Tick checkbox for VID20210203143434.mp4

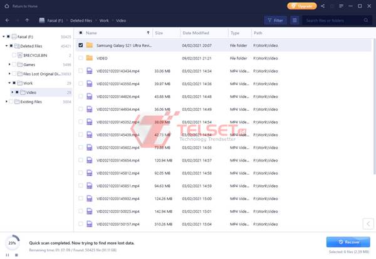[x=81, y=71]
